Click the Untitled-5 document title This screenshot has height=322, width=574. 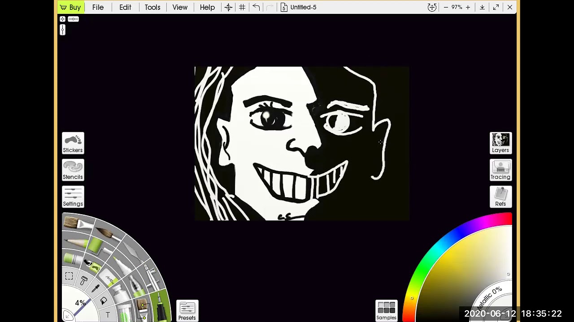(303, 7)
